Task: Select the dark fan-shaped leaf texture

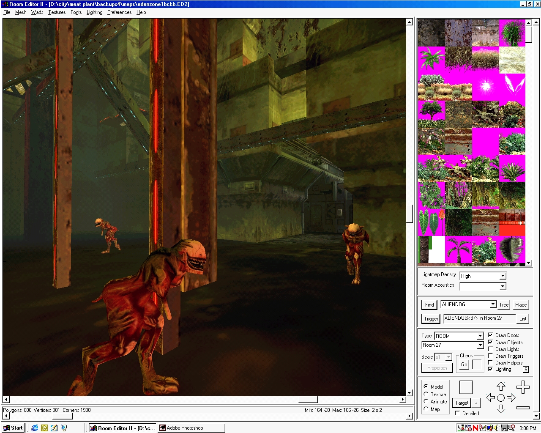Action: 512,250
